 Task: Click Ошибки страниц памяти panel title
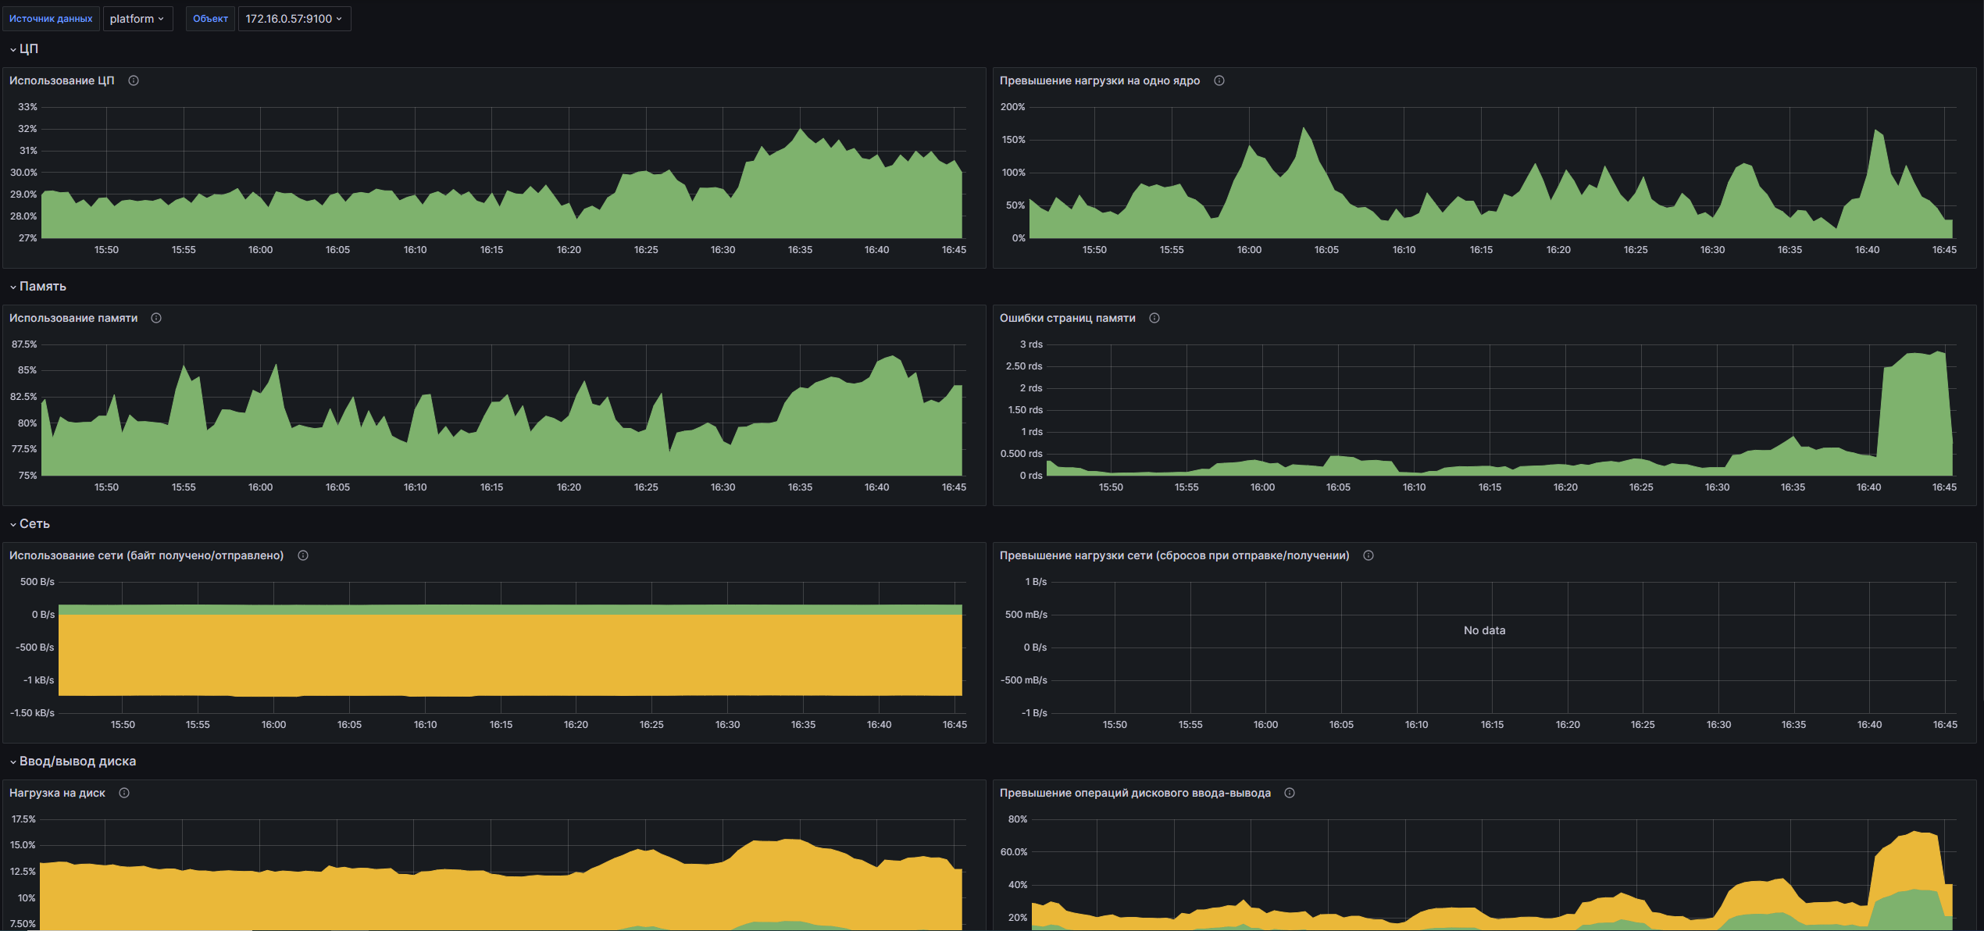[x=1067, y=318]
